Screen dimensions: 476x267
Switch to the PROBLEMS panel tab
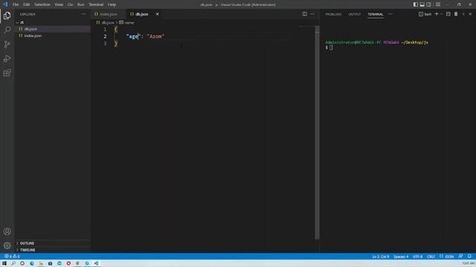point(333,14)
